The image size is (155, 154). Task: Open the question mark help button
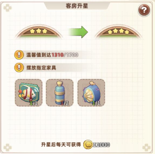click(144, 10)
